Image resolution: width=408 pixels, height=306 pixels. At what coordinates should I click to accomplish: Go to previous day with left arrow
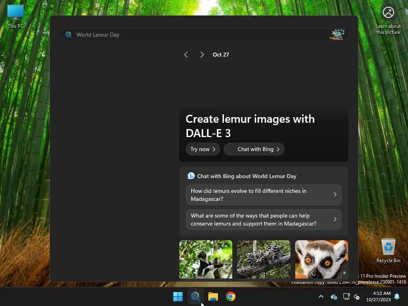(x=186, y=55)
